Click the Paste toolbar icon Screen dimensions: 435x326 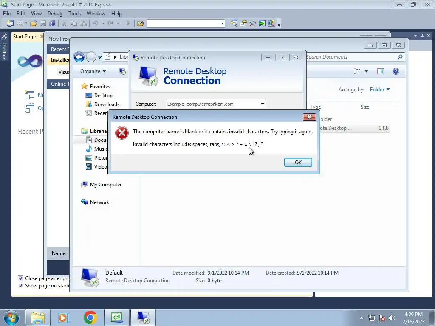point(83,24)
